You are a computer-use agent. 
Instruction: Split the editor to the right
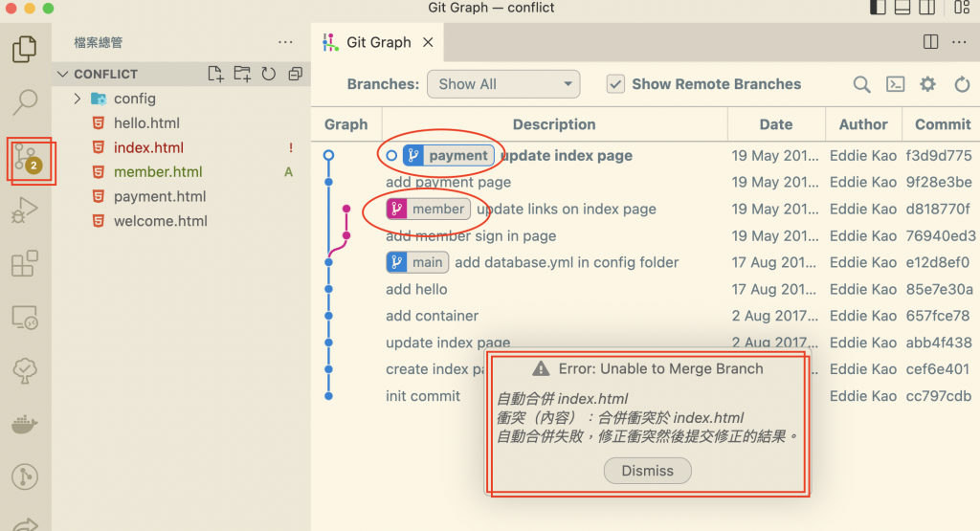(x=930, y=42)
